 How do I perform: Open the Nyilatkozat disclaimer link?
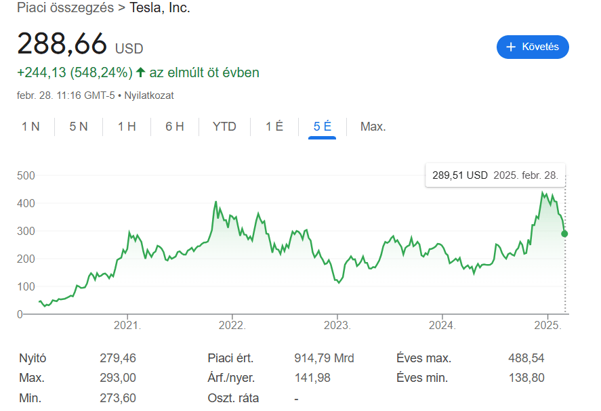148,95
